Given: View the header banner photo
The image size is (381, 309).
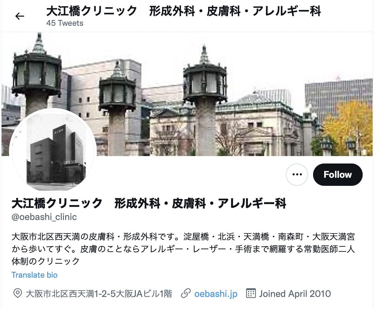Looking at the screenshot, I should tap(187, 94).
